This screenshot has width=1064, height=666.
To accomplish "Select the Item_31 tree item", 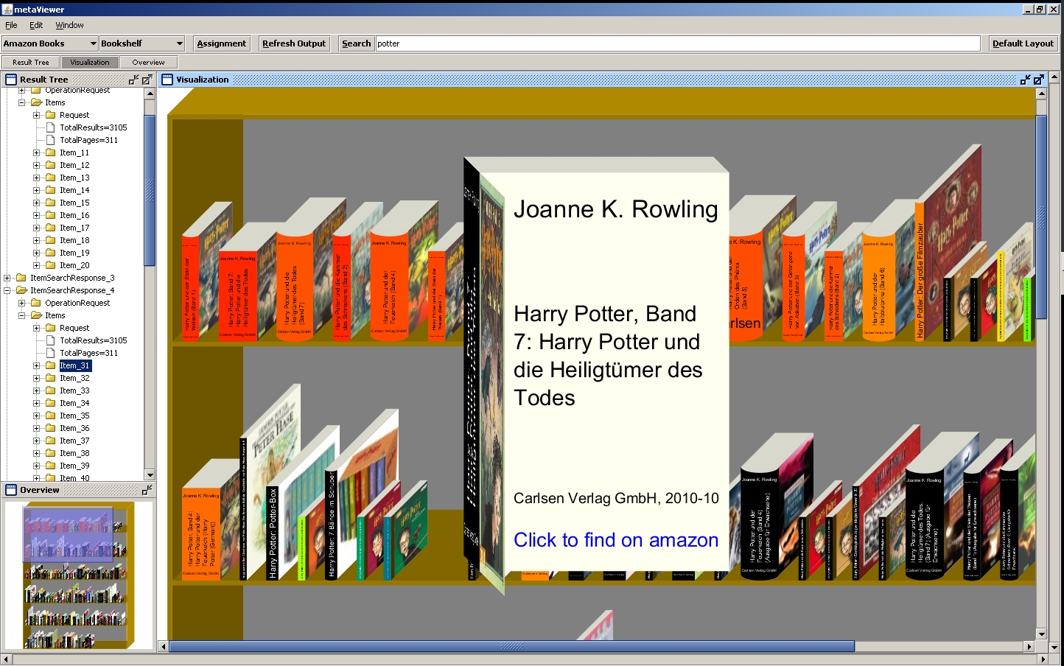I will click(75, 365).
